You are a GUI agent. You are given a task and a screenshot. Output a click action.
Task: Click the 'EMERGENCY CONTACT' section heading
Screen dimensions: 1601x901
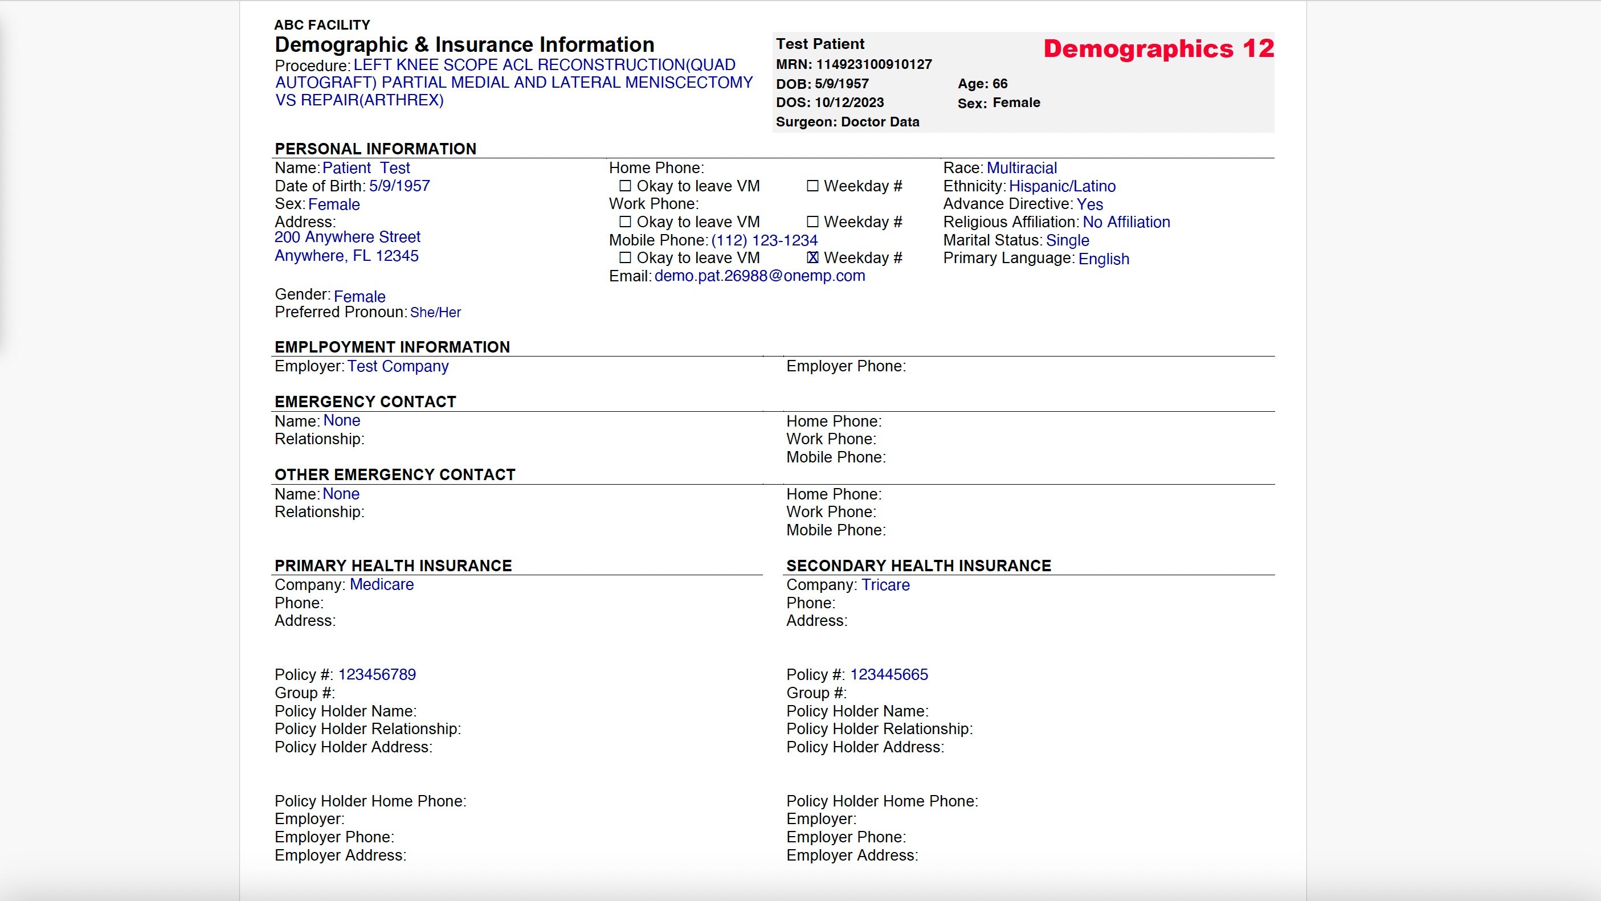pos(365,402)
